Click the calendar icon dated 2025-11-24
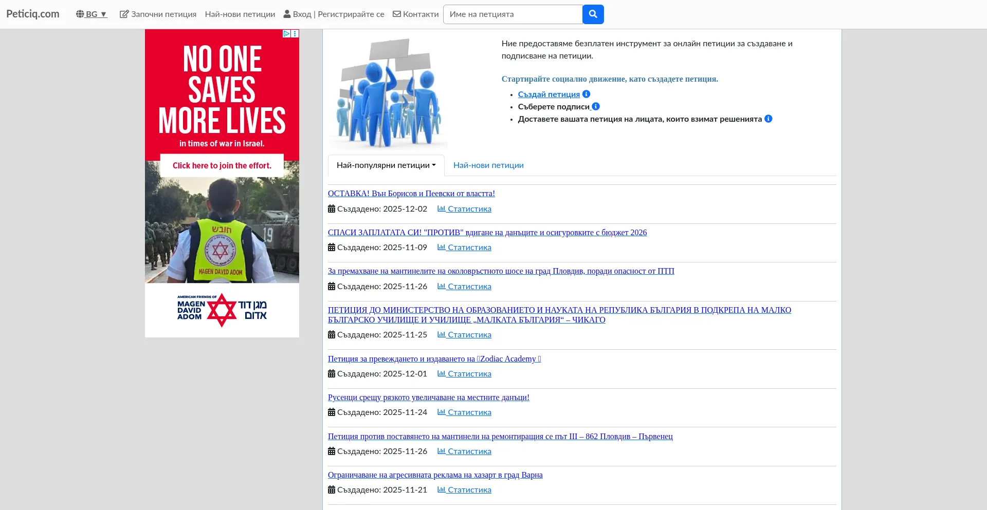Viewport: 987px width, 510px height. [332, 412]
